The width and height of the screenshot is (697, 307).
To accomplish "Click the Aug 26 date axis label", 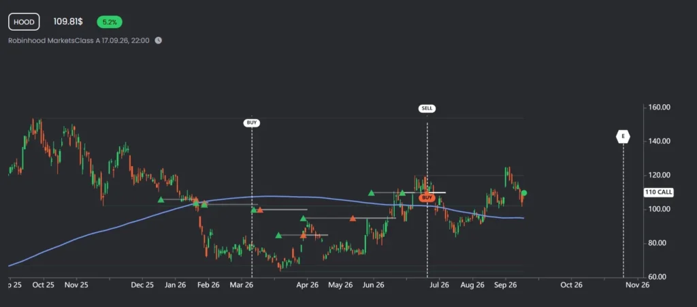I will tap(473, 285).
